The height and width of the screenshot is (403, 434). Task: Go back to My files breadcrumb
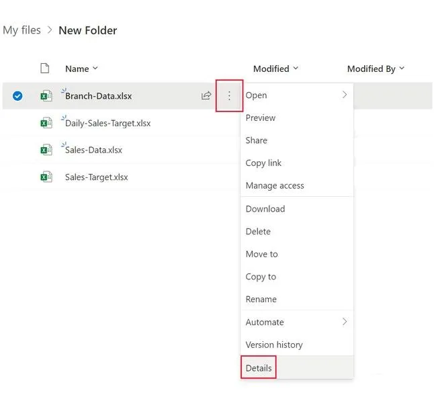pos(22,30)
